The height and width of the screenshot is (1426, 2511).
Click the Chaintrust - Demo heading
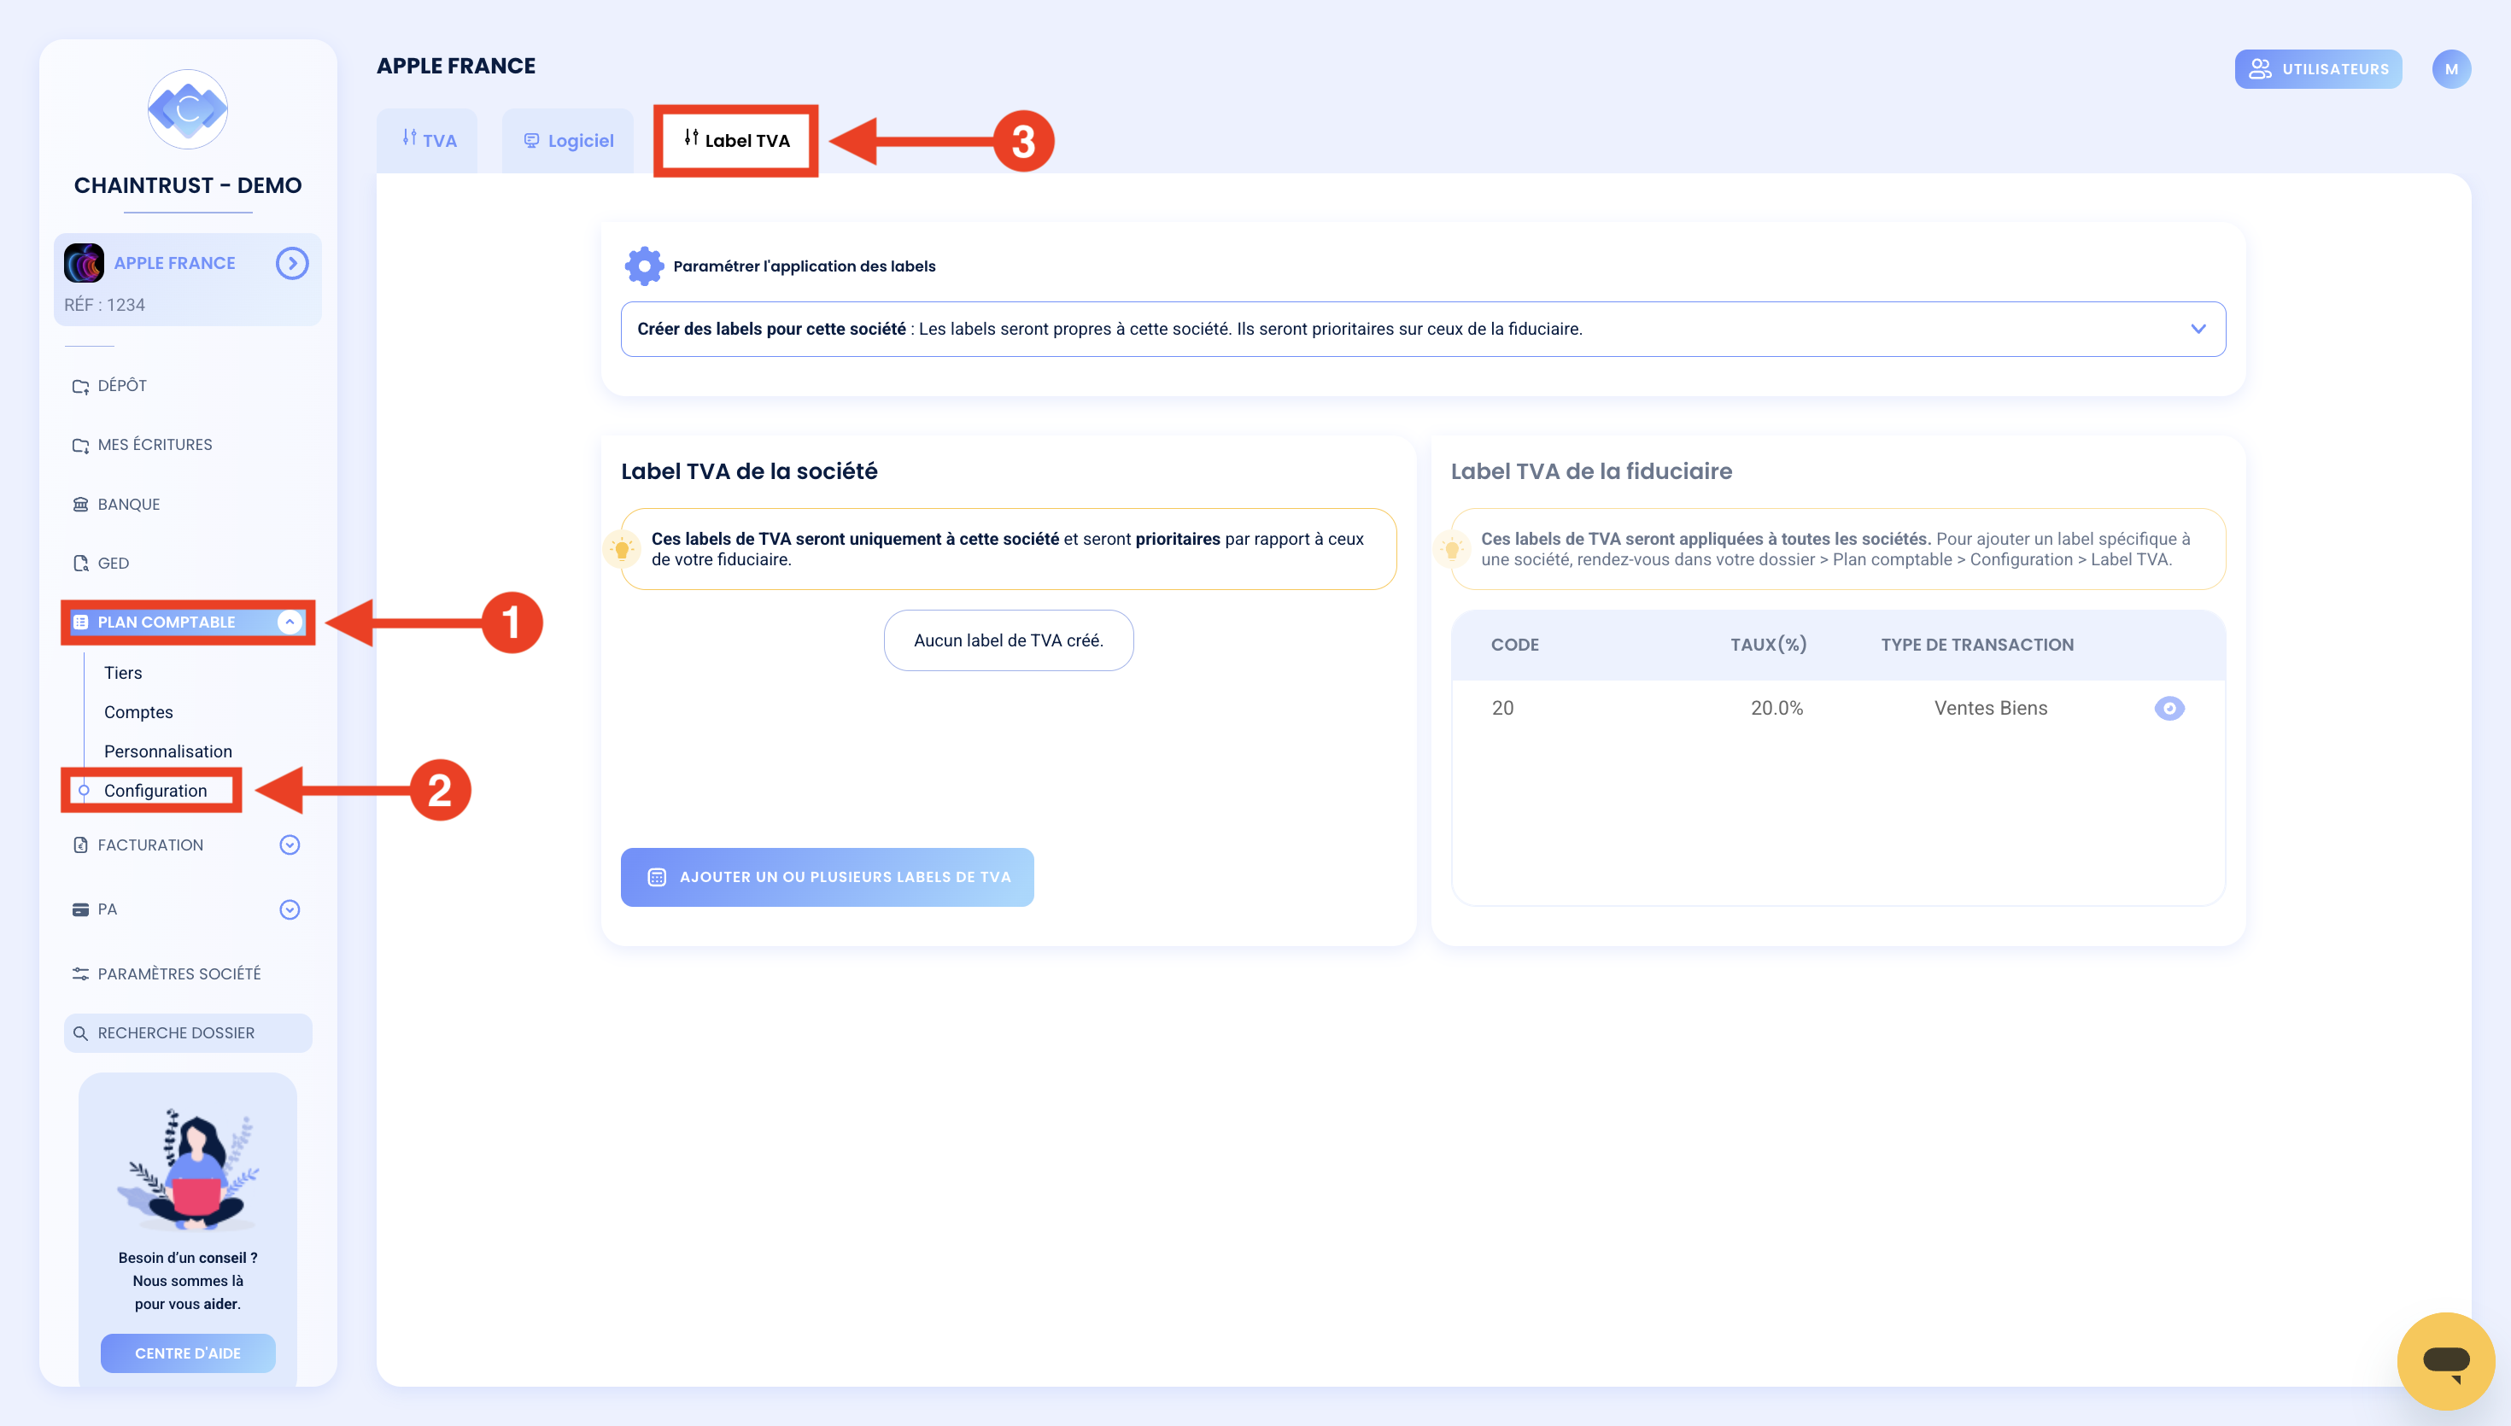(187, 185)
